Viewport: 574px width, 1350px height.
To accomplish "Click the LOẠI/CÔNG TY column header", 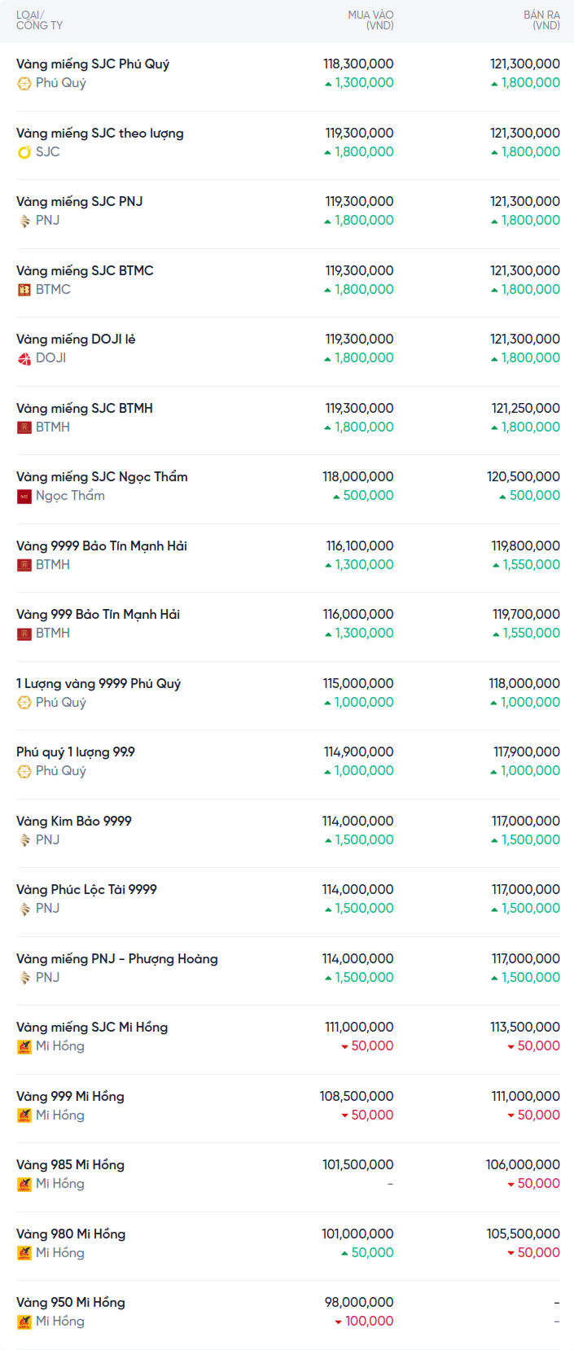I will tap(39, 20).
